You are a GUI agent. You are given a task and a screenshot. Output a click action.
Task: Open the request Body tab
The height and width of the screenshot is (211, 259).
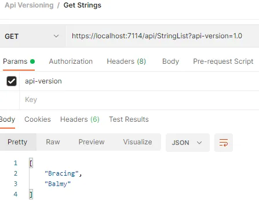coord(170,61)
